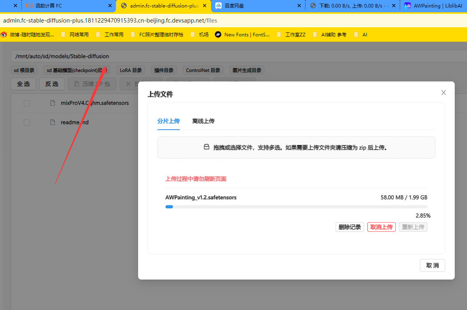Screen dimensions: 467x310
Task: Click the file icon beside mixProV4 safetensors
Action: coord(53,103)
